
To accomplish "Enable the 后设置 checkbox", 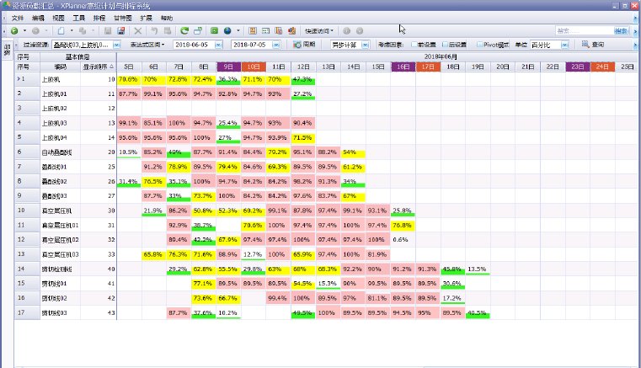I will pyautogui.click(x=445, y=45).
